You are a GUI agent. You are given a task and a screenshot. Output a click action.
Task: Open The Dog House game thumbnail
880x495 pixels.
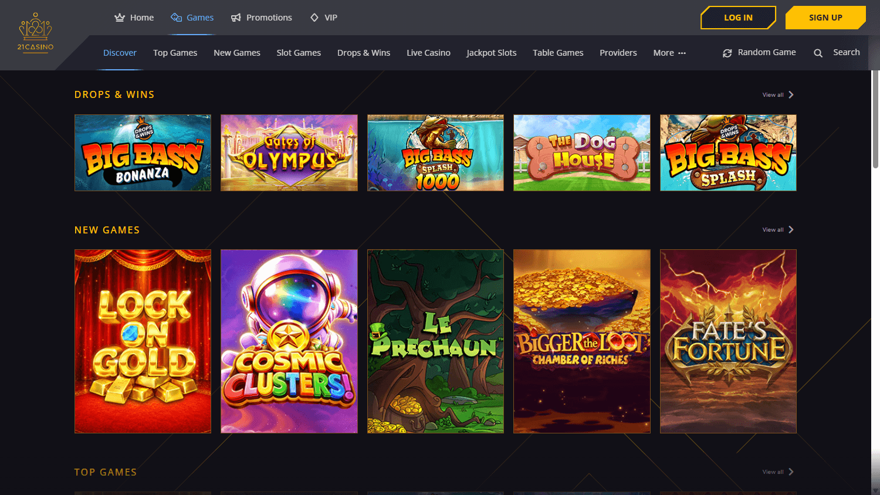[582, 152]
